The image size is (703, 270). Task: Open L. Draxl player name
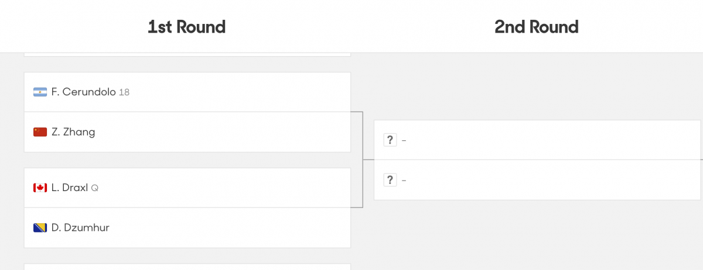click(70, 188)
